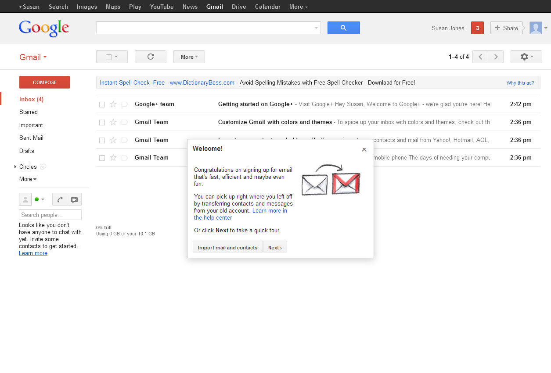This screenshot has height=373, width=551.
Task: Mark Customize Gmail message as important
Action: pyautogui.click(x=124, y=122)
